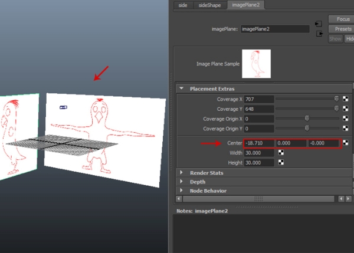This screenshot has width=354, height=253.
Task: Click the previous tab arrow icon
Action: pos(341,199)
